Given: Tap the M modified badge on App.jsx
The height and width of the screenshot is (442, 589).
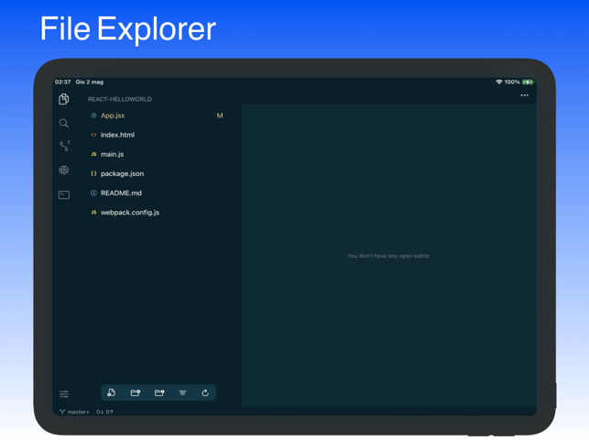Looking at the screenshot, I should 220,116.
